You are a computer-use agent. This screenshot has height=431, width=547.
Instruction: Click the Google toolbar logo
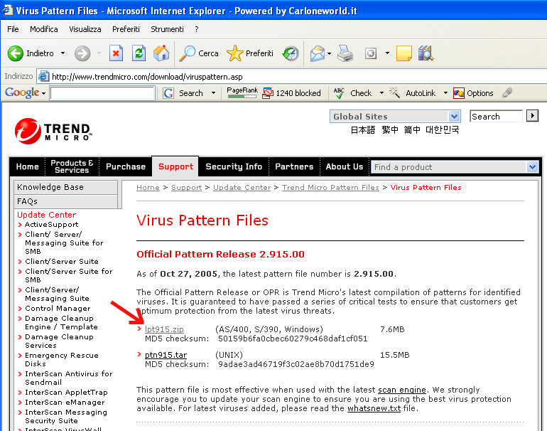(x=22, y=92)
